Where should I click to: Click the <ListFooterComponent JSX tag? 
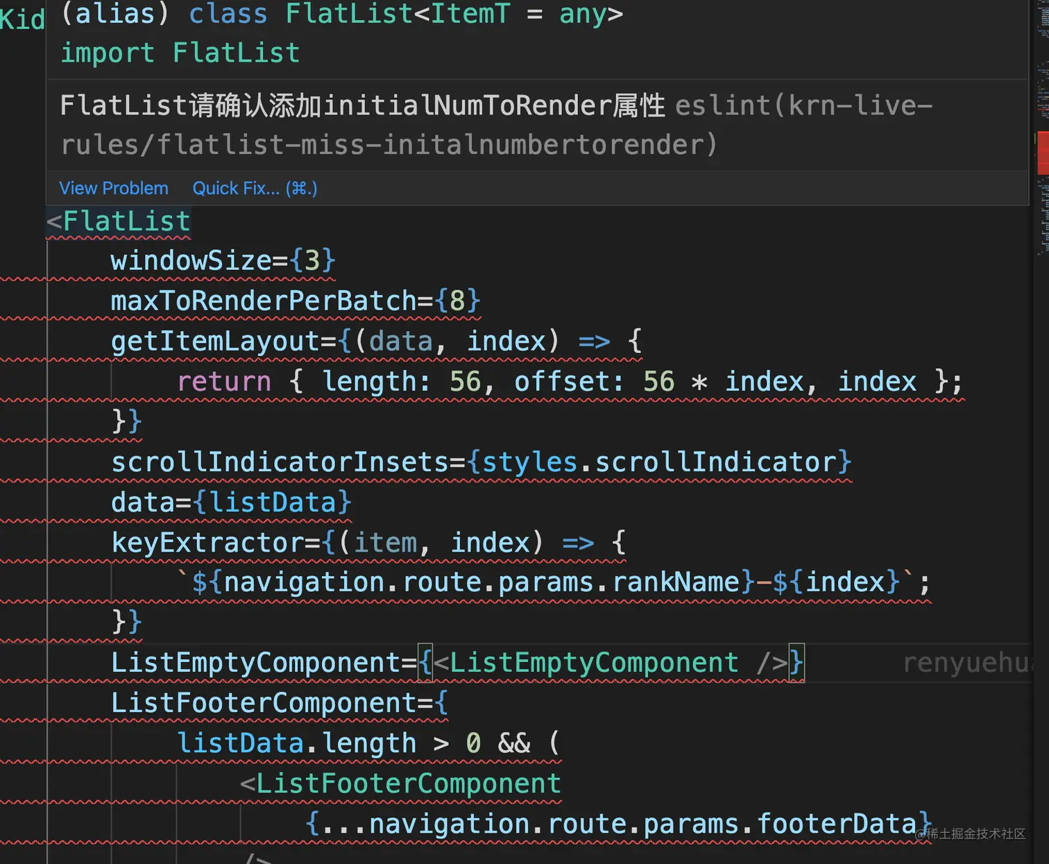pyautogui.click(x=400, y=783)
